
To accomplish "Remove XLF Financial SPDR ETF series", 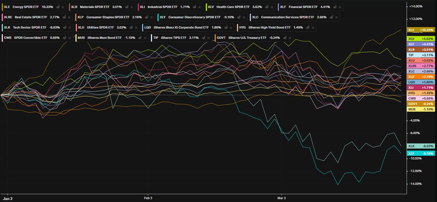I will [x=340, y=7].
